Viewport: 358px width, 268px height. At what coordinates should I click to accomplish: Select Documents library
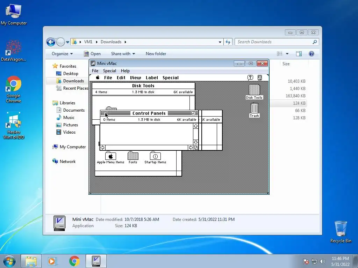tap(74, 110)
